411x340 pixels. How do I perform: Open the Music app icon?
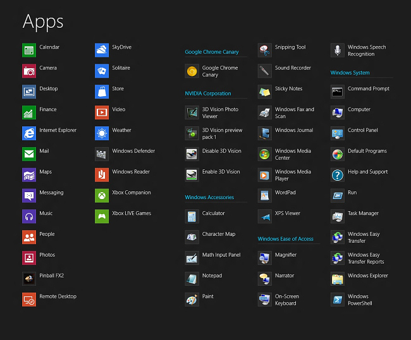(x=29, y=216)
